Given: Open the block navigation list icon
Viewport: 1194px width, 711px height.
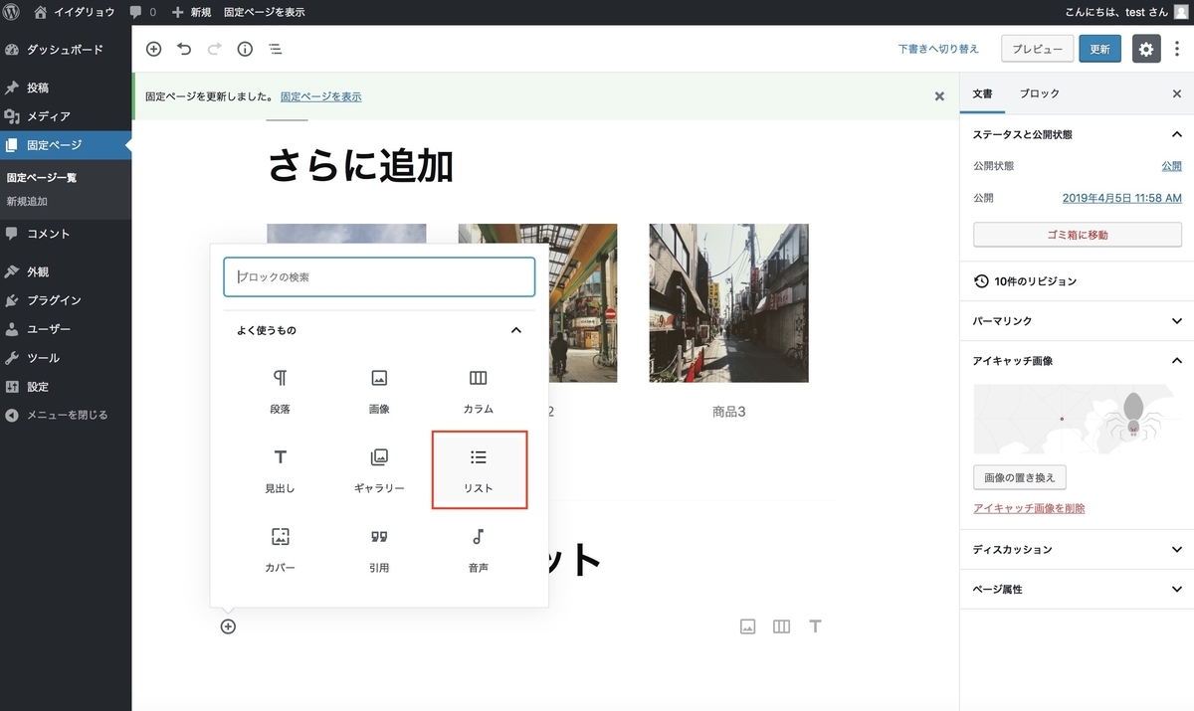Looking at the screenshot, I should coord(275,49).
